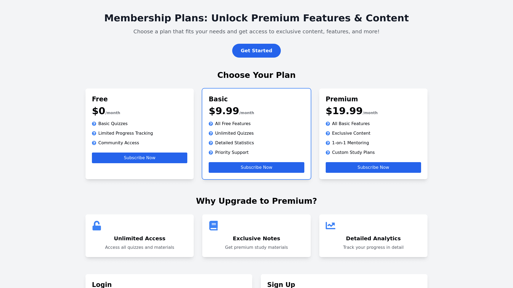Viewport: 513px width, 288px height.
Task: Click icon beside Basic Quizzes
Action: (94, 124)
